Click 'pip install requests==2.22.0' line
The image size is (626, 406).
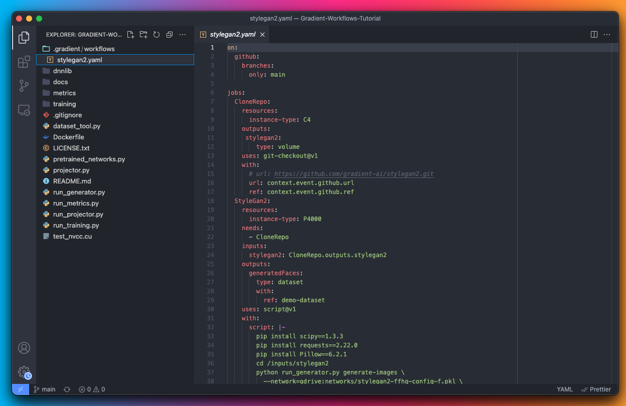point(307,345)
